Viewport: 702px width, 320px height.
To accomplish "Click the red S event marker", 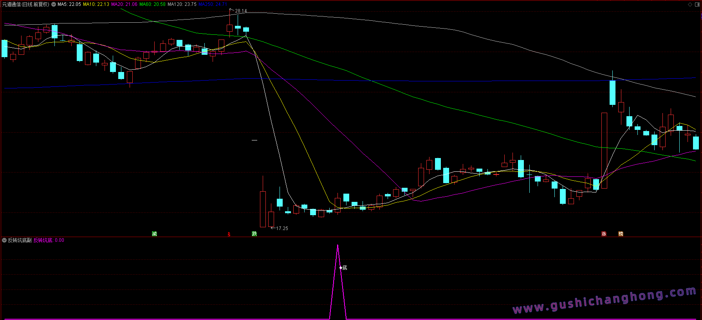I will [229, 234].
